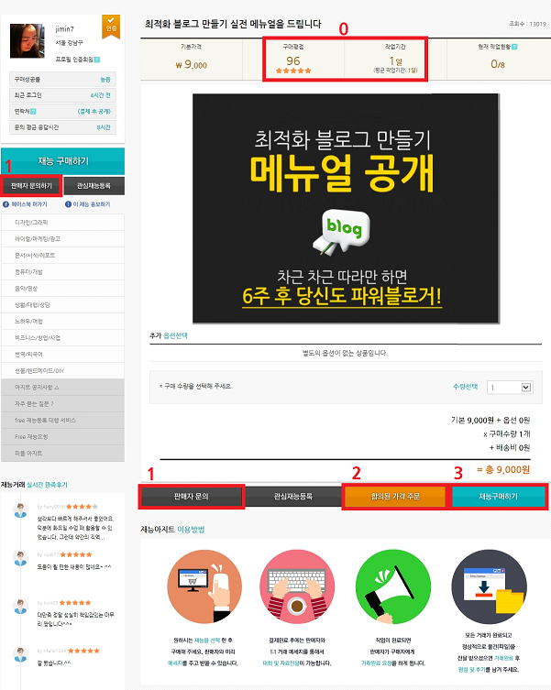Open 피플 아지트 menu item
This screenshot has height=690, width=551.
(x=62, y=453)
